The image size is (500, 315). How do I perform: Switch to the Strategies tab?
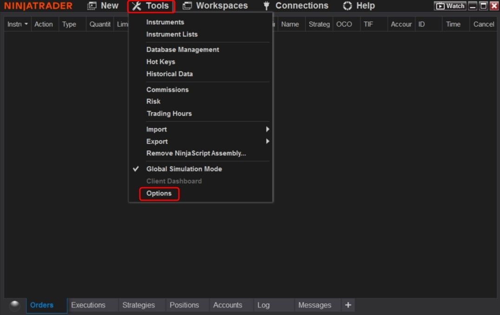142,305
